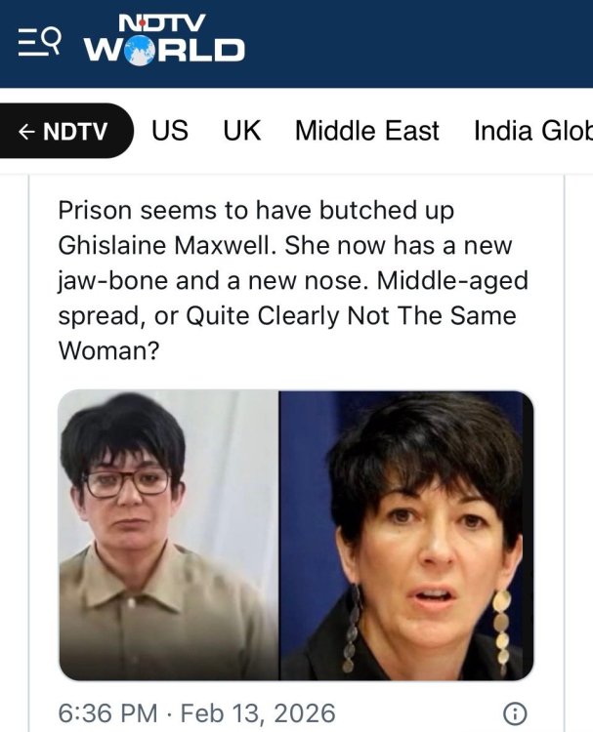Open the menu and search icon

[x=39, y=42]
